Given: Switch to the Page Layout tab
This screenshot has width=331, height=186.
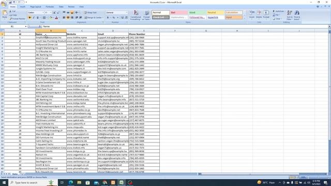Looking at the screenshot, I should coord(36,7).
